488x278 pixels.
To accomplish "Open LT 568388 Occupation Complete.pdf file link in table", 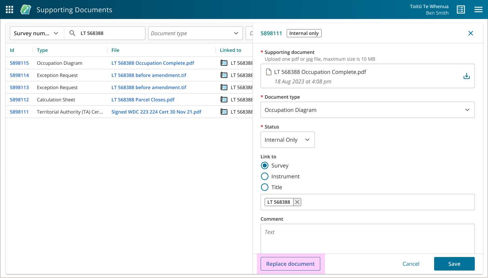I will (153, 63).
